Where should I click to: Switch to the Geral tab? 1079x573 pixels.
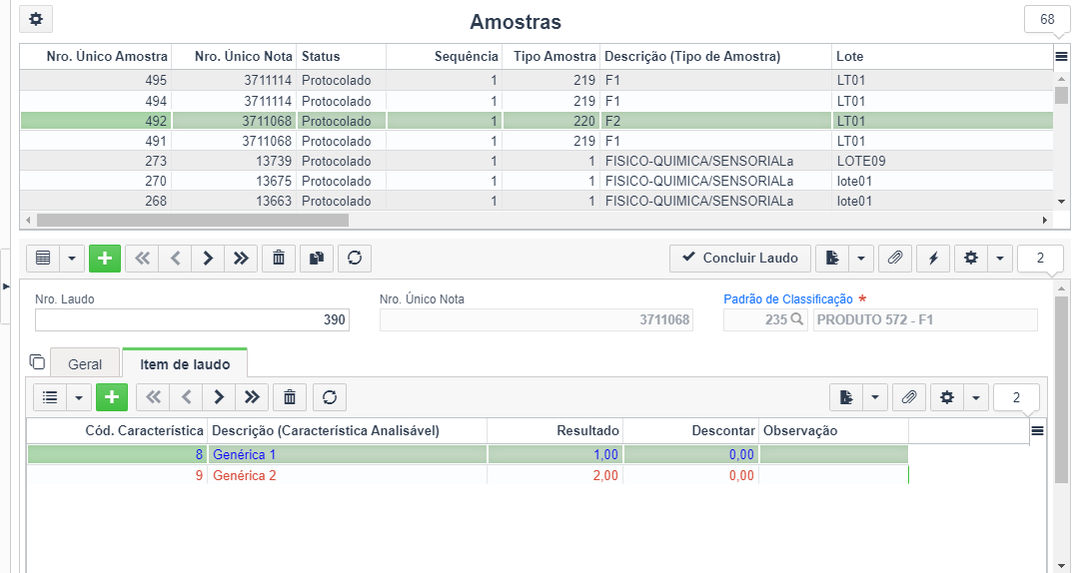tap(85, 364)
